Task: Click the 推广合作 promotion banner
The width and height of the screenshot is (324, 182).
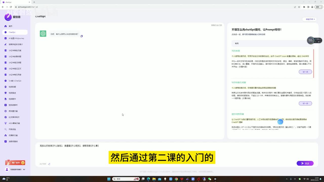Action: [x=15, y=163]
